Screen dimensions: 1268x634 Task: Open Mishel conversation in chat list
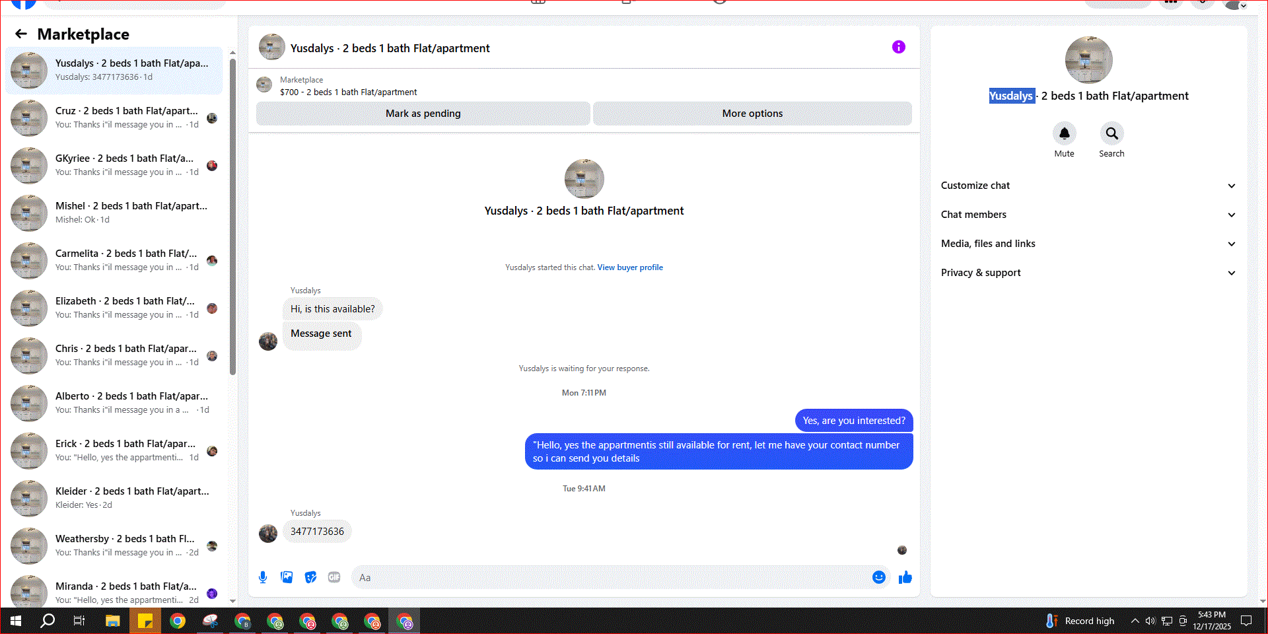[x=114, y=213]
